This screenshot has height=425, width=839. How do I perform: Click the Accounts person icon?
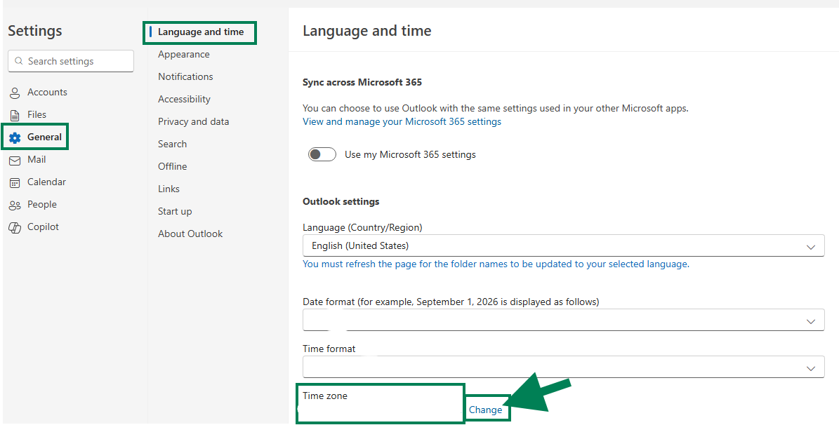[x=15, y=93]
